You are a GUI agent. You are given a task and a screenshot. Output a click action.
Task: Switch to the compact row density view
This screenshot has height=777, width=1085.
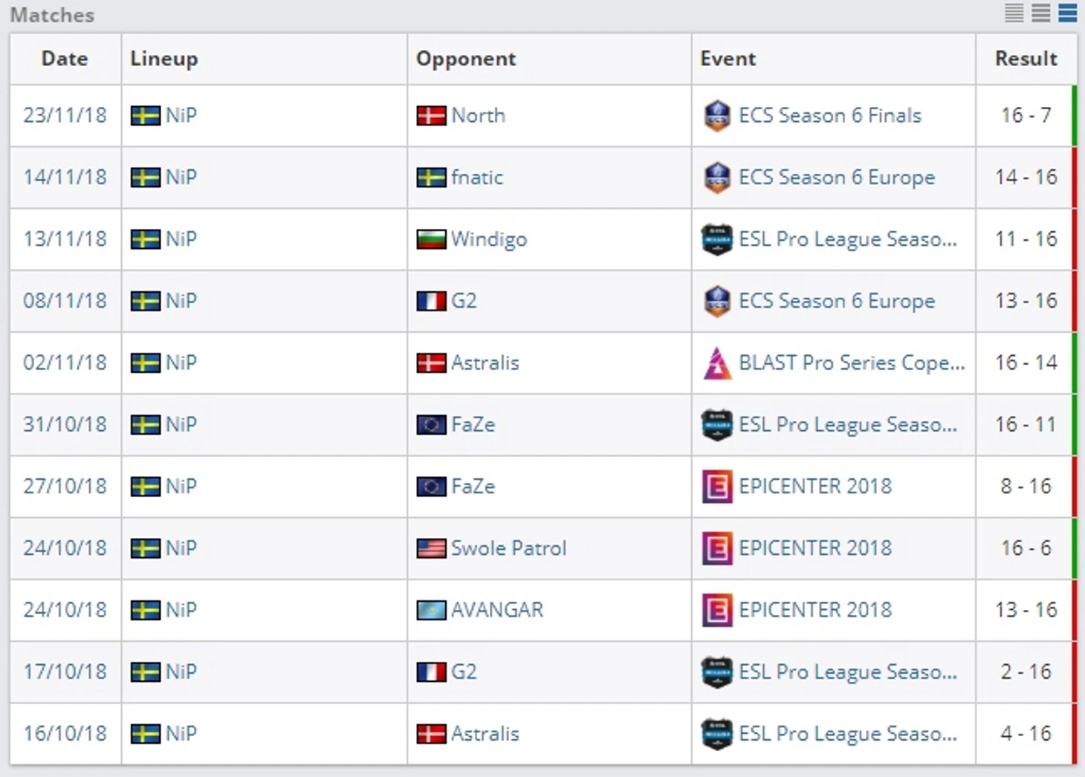(x=1014, y=13)
